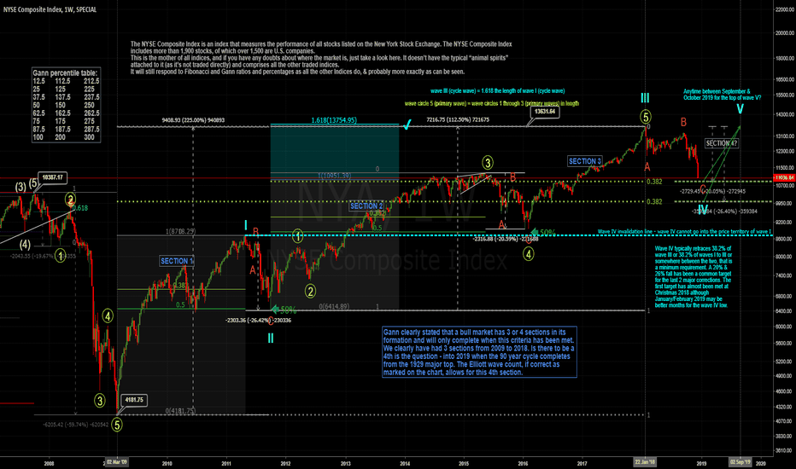The height and width of the screenshot is (469, 796).
Task: Click the (4) wave label at left edge
Action: coord(25,245)
